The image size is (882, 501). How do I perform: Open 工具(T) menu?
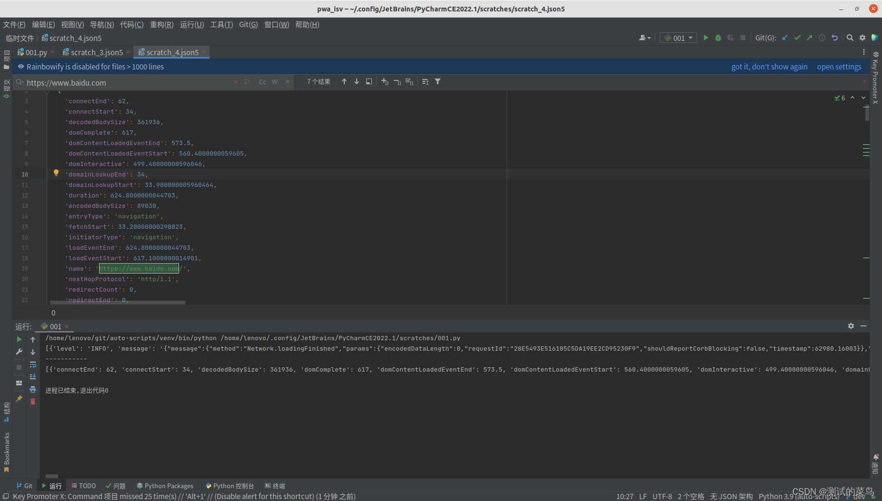pos(221,25)
